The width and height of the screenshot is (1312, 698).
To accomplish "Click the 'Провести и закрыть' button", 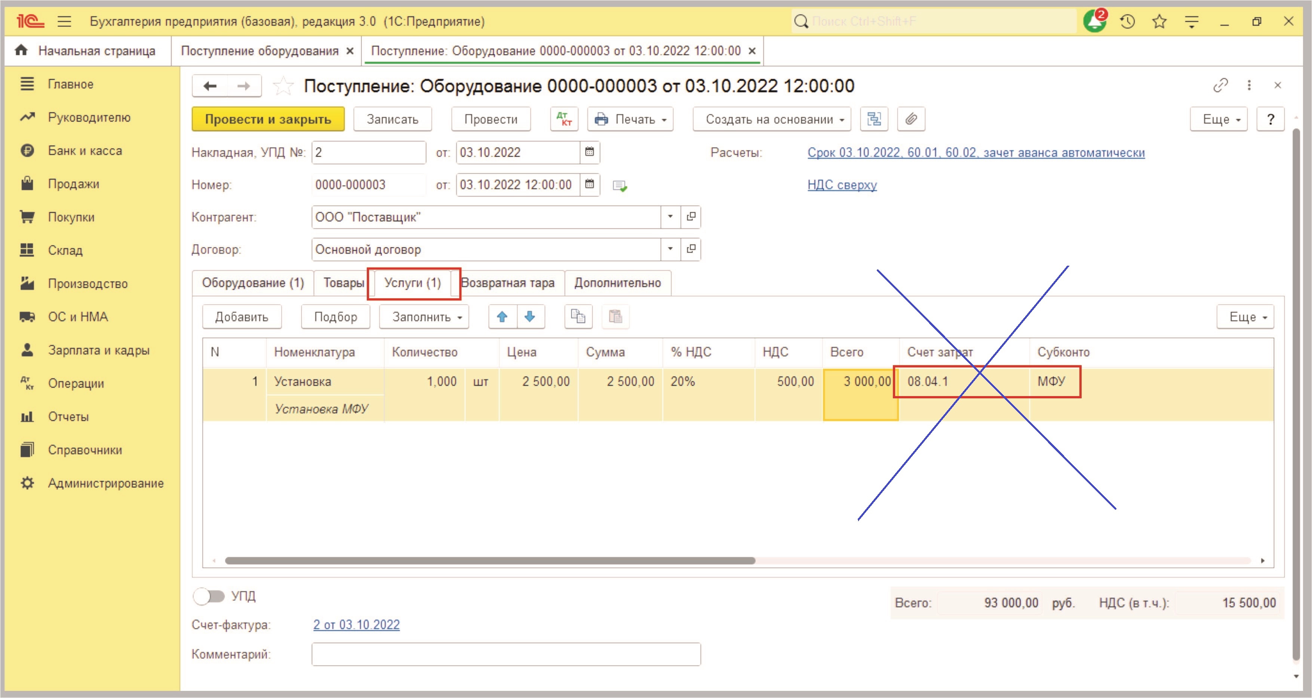I will point(267,119).
